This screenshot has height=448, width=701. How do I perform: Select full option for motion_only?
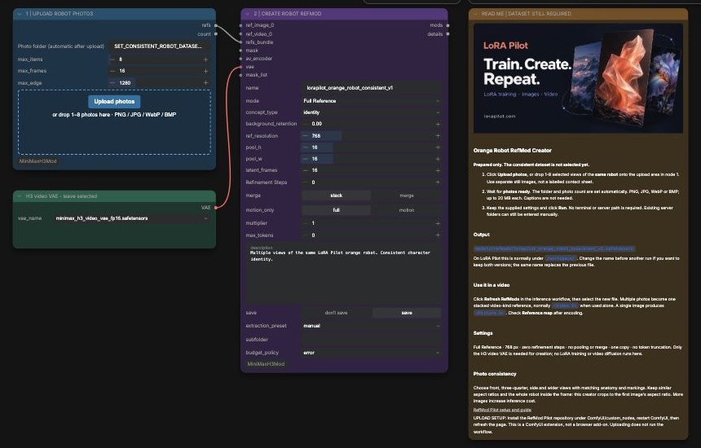(x=336, y=210)
